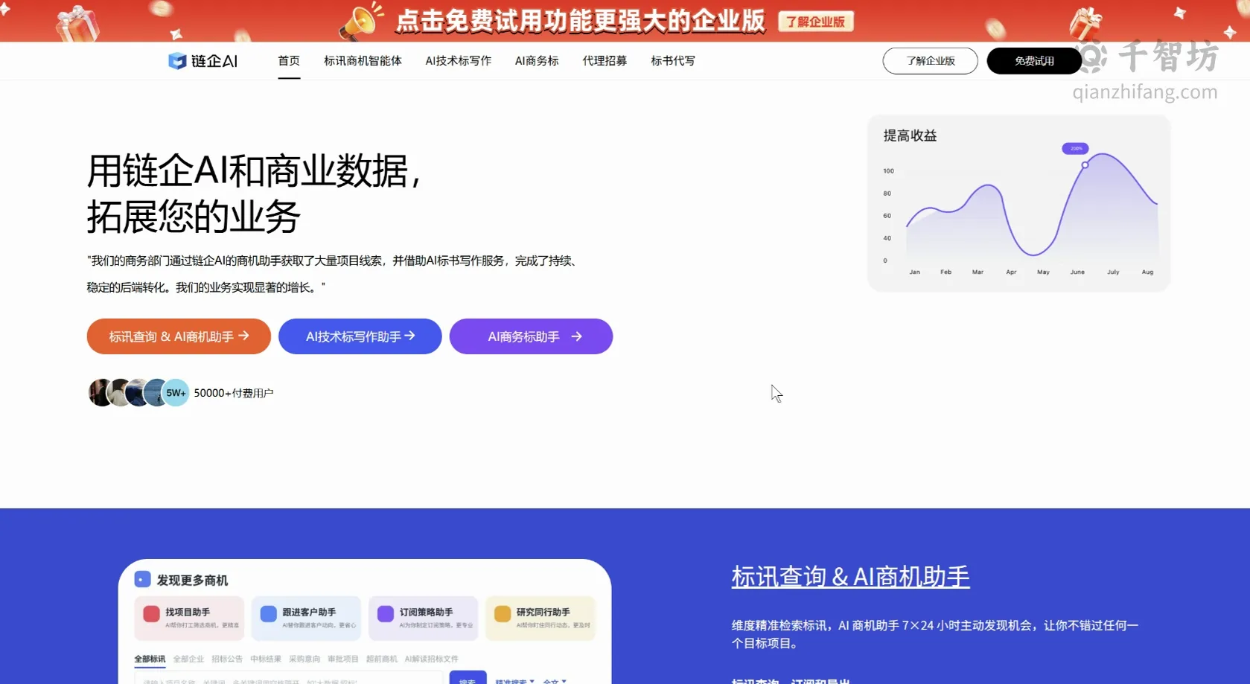Open 标讯商机智能体 menu item
Viewport: 1250px width, 684px height.
[x=363, y=61]
